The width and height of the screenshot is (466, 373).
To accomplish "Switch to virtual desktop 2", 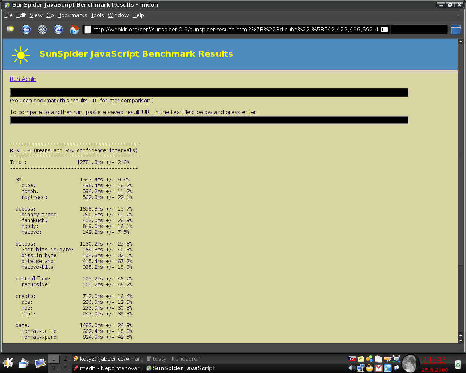I will point(65,359).
